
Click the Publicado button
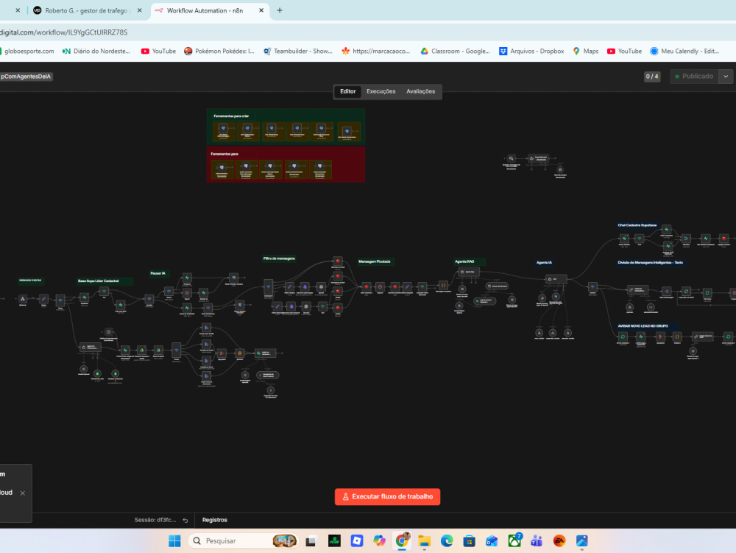click(694, 76)
